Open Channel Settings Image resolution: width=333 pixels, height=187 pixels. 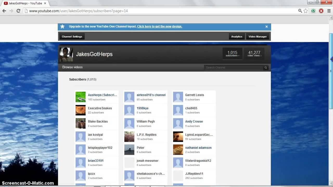(72, 37)
